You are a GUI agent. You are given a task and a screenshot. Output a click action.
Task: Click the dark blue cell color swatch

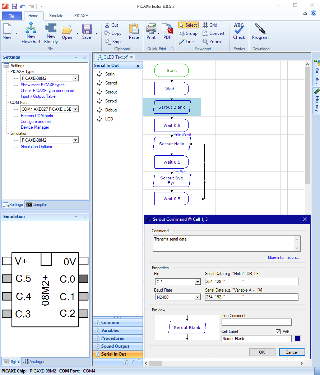(297, 339)
